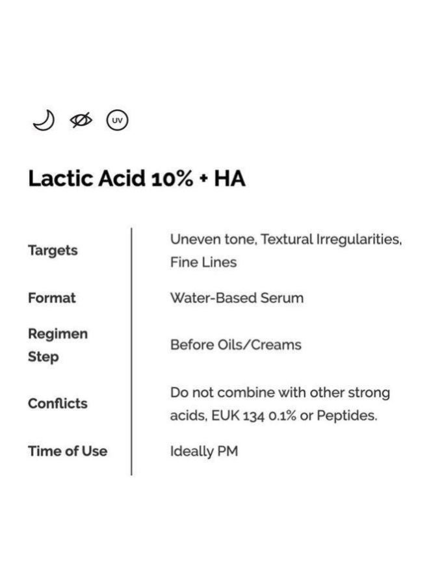Screen dimensions: 429x585
Task: Click the 'Ideally PM' value
Action: (204, 451)
